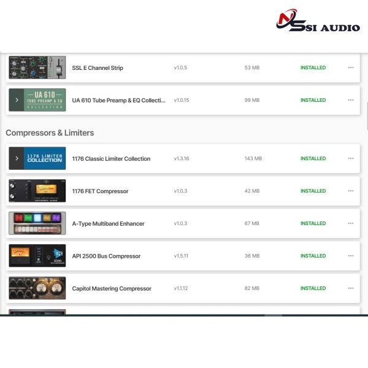Select the 1176 Classic Limiter Collection name

[x=111, y=159]
